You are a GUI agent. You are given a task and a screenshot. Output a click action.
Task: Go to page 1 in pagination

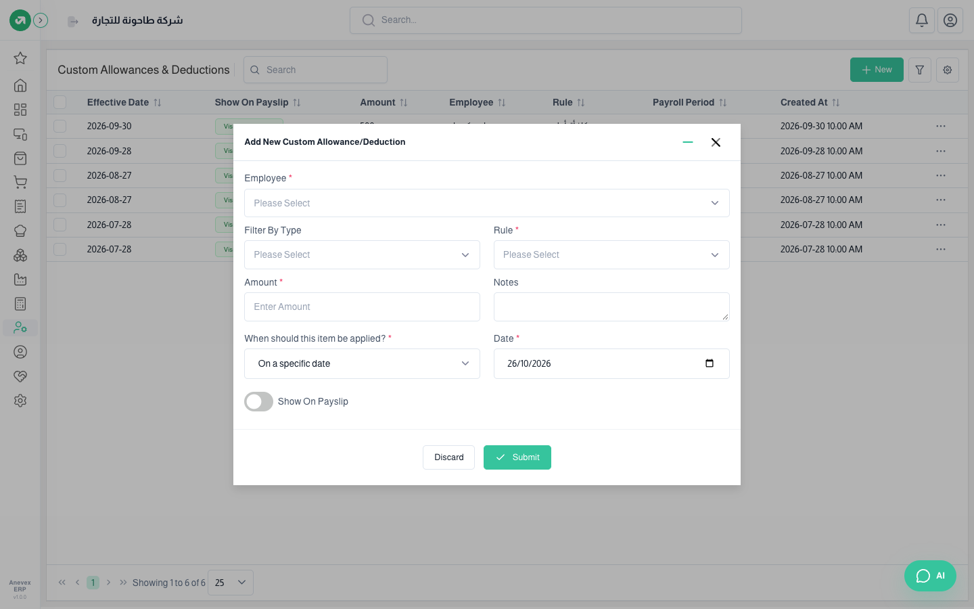[x=93, y=583]
